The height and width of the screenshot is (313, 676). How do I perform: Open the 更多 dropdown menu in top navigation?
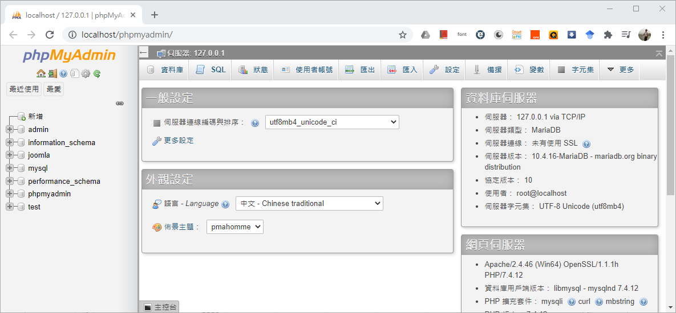pyautogui.click(x=621, y=69)
